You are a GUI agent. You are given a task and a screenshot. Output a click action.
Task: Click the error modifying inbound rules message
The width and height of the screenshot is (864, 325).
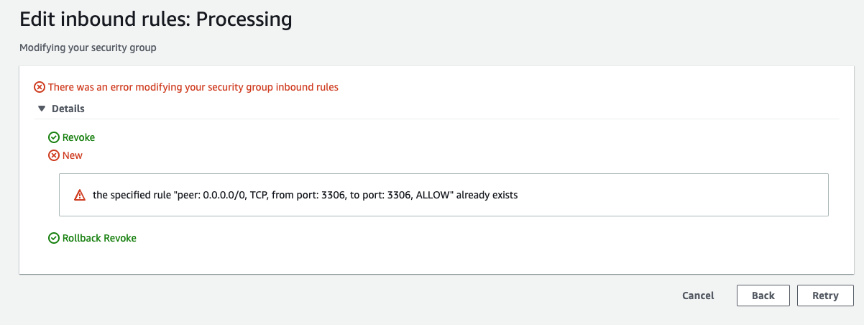tap(193, 87)
